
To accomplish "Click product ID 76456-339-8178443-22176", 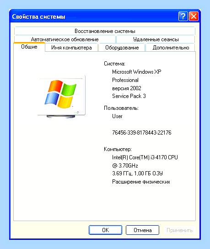I will 141,132.
